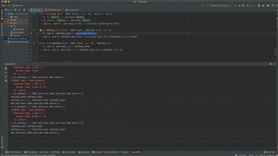This screenshot has width=278, height=156.
Task: Click the Arend REPL panel title
Action: (x=10, y=64)
